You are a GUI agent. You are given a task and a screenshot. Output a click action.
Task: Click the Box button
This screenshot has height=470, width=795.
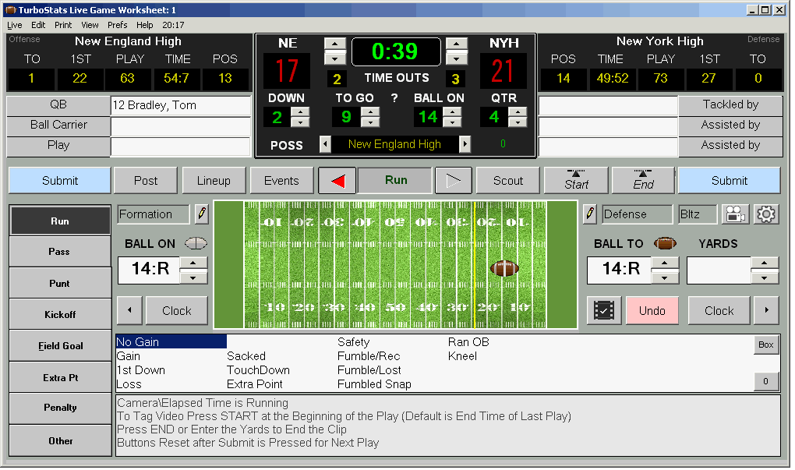765,345
